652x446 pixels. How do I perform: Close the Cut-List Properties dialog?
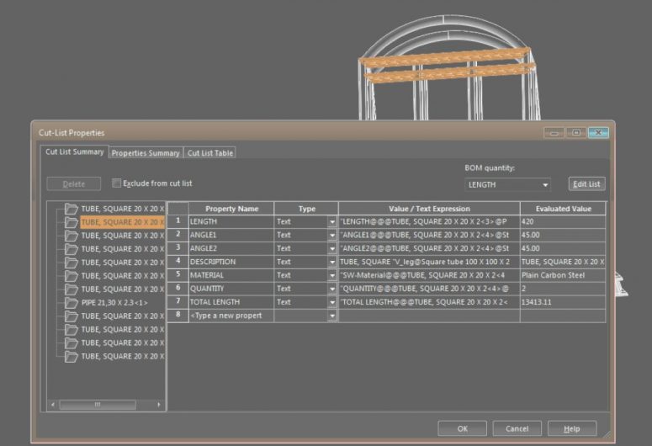click(x=598, y=133)
